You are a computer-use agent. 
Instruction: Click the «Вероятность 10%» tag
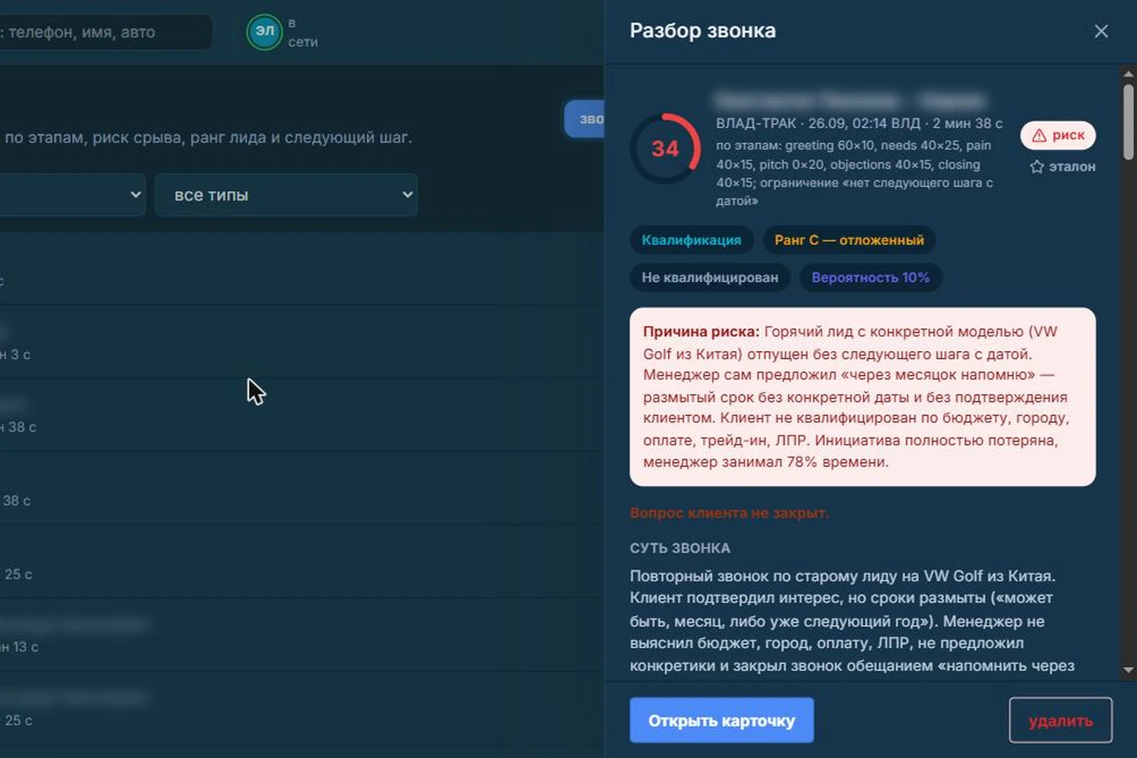click(871, 278)
